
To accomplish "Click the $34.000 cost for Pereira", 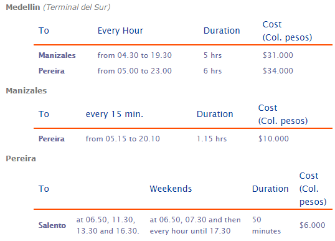I will coord(278,71).
